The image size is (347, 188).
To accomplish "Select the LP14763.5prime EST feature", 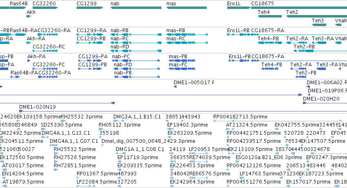I will tap(242, 178).
